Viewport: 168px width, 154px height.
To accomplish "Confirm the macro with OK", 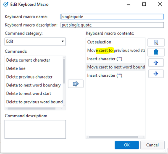I will click(127, 145).
